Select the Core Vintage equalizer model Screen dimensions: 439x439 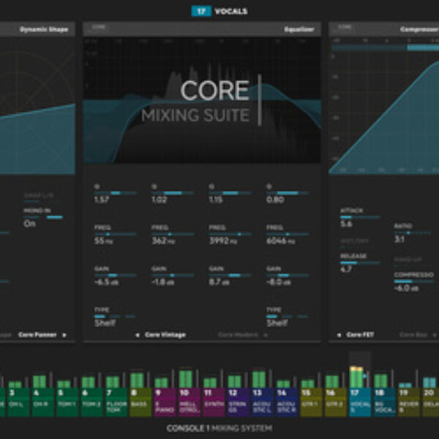click(165, 335)
